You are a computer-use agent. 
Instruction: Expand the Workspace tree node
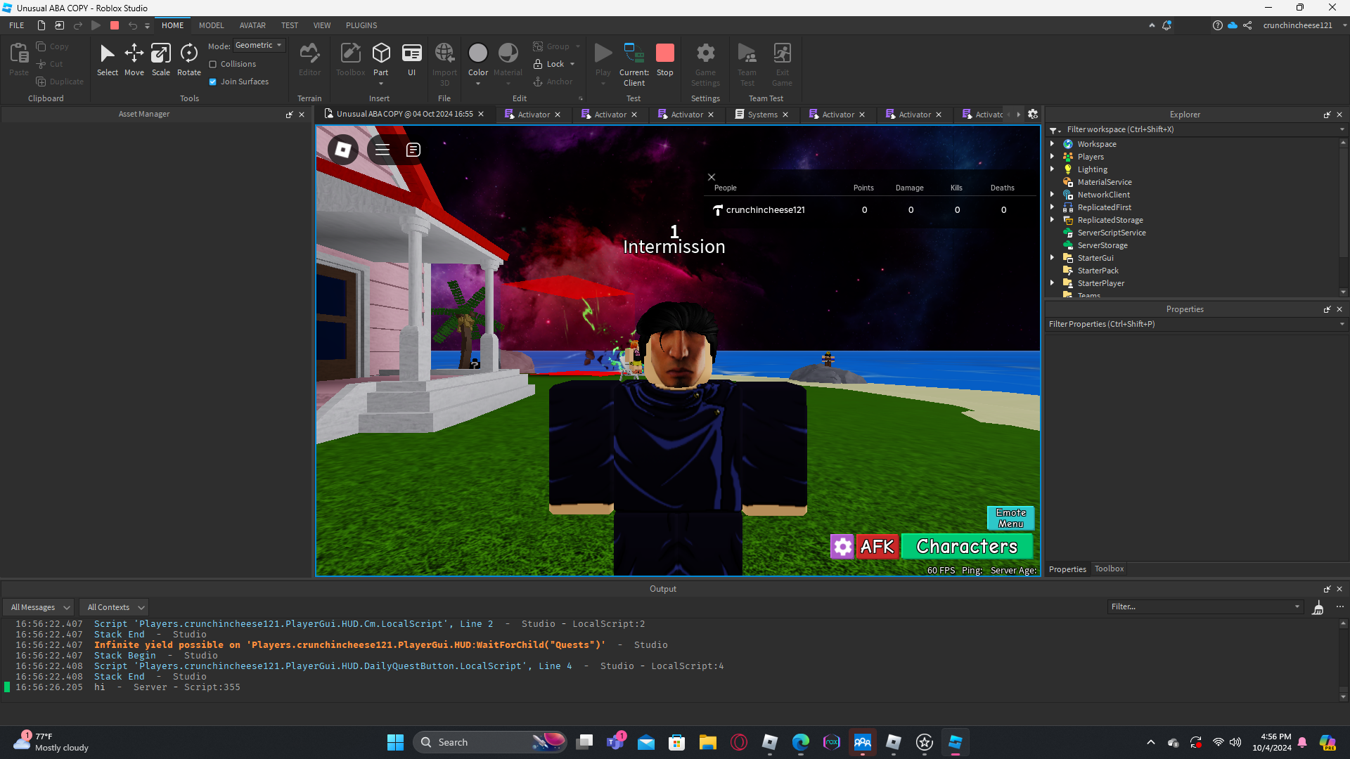1053,144
